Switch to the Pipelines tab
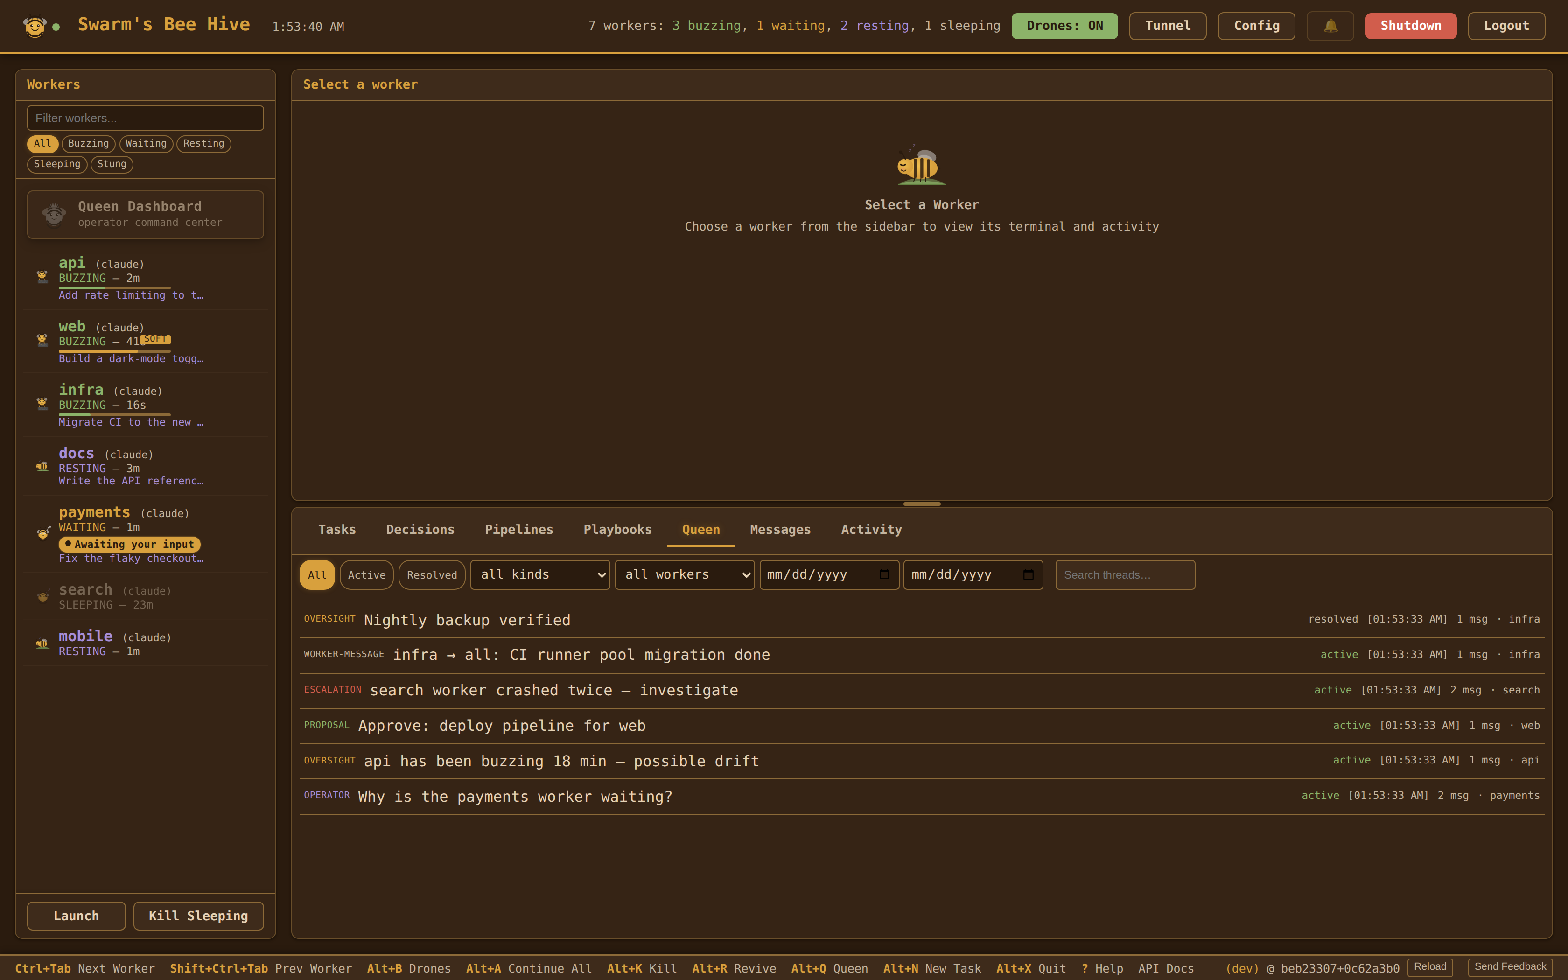This screenshot has height=980, width=1568. (x=519, y=530)
